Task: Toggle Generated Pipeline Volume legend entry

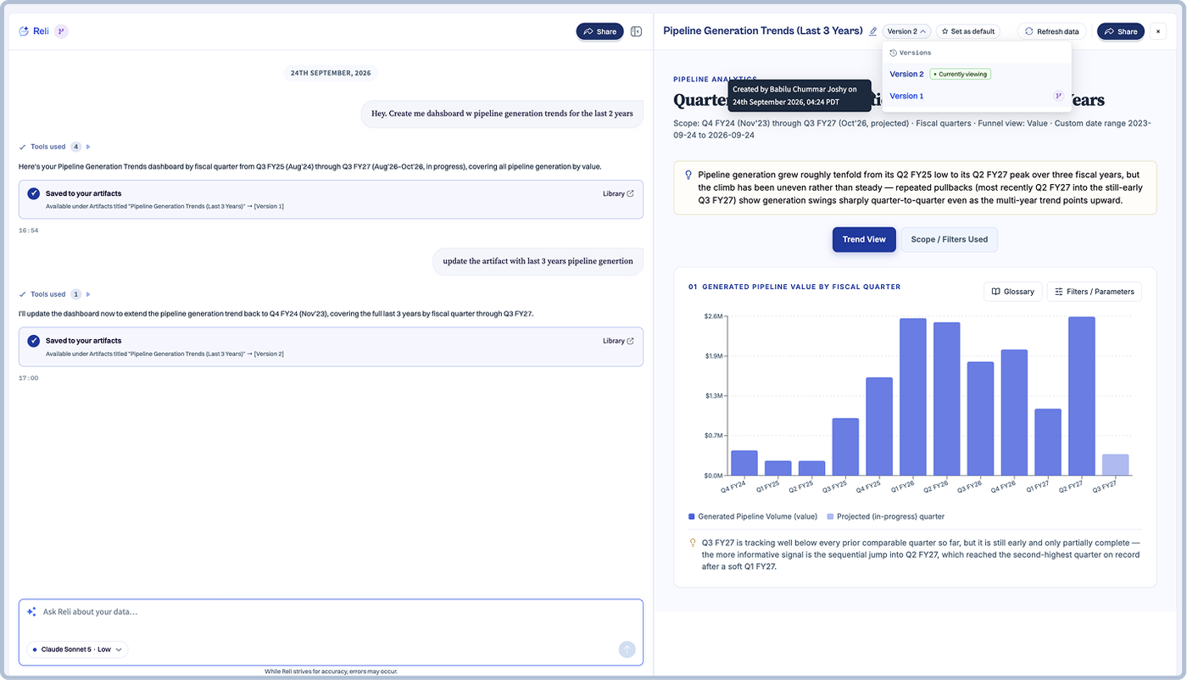Action: click(753, 516)
